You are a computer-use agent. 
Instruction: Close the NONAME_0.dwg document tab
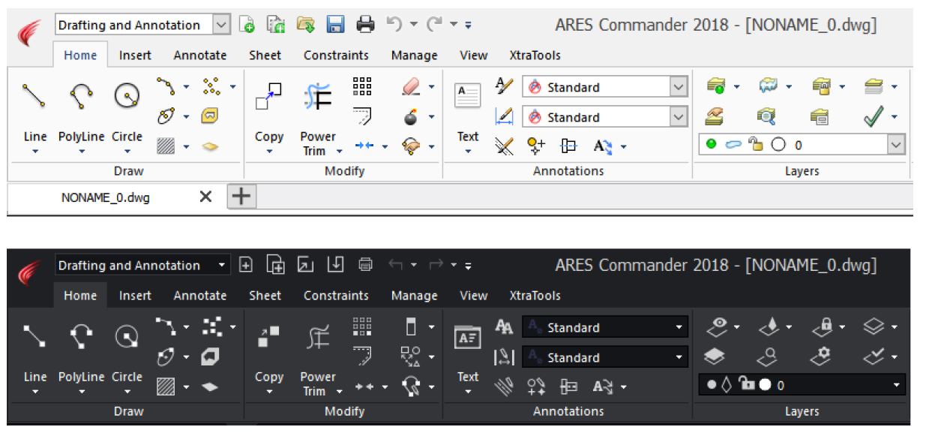[205, 197]
